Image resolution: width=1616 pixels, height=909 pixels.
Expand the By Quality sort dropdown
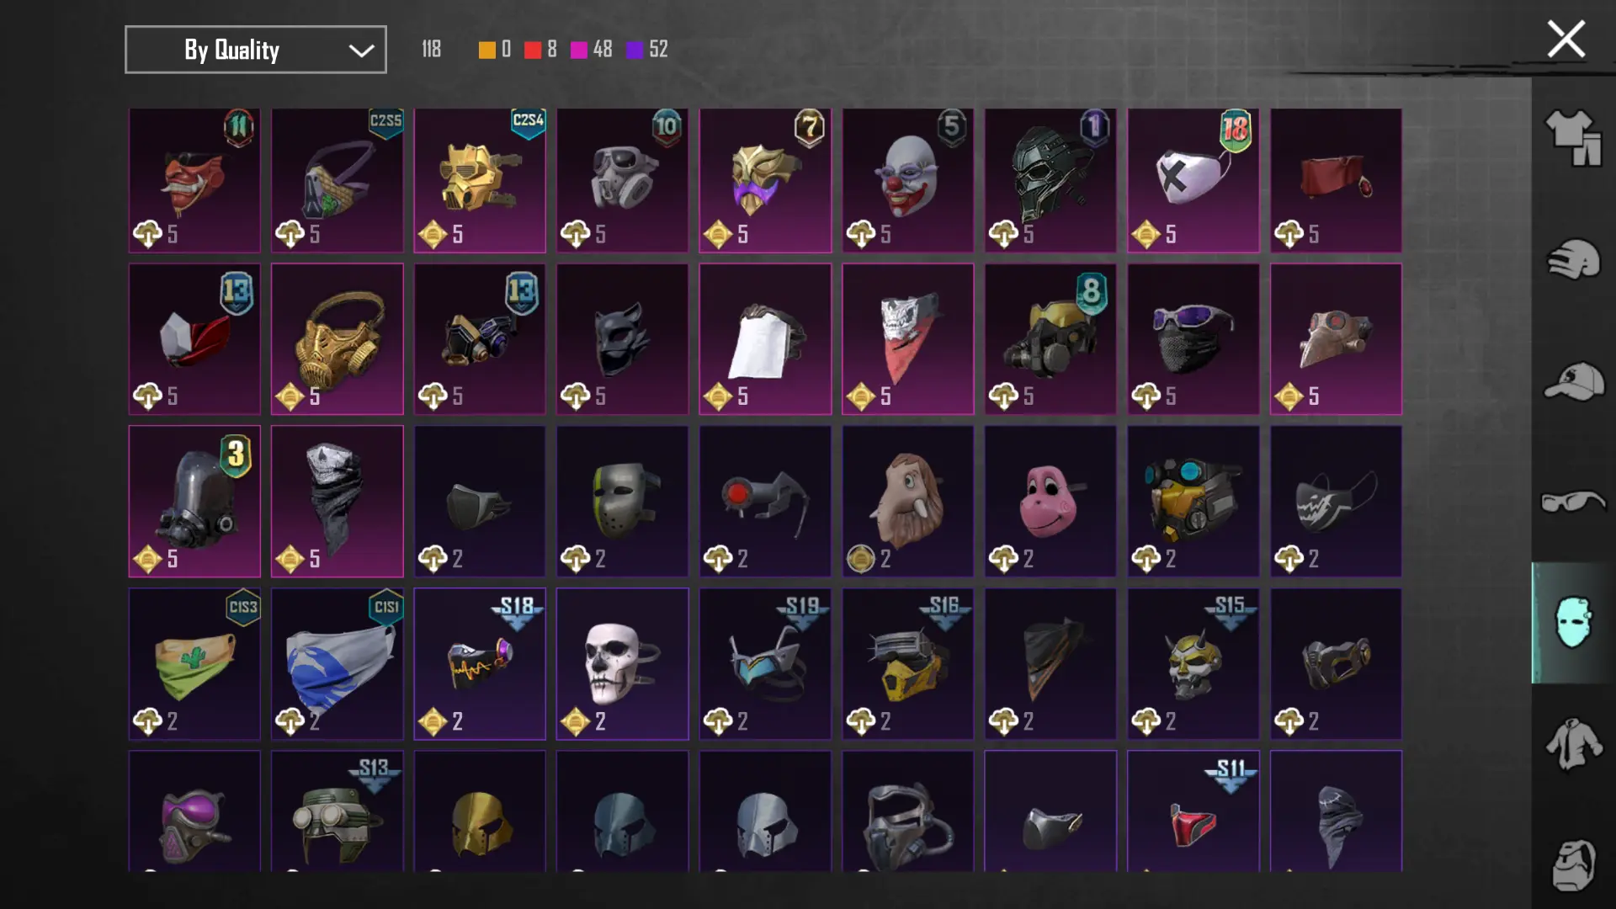[x=256, y=50]
